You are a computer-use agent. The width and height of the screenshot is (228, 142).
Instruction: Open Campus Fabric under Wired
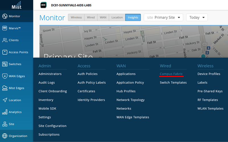(x=171, y=74)
